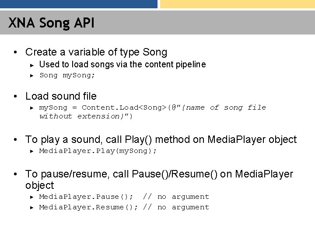
Task: Select the arrow bullet before "MediaPlayer.Pause();"
Action: pos(31,197)
